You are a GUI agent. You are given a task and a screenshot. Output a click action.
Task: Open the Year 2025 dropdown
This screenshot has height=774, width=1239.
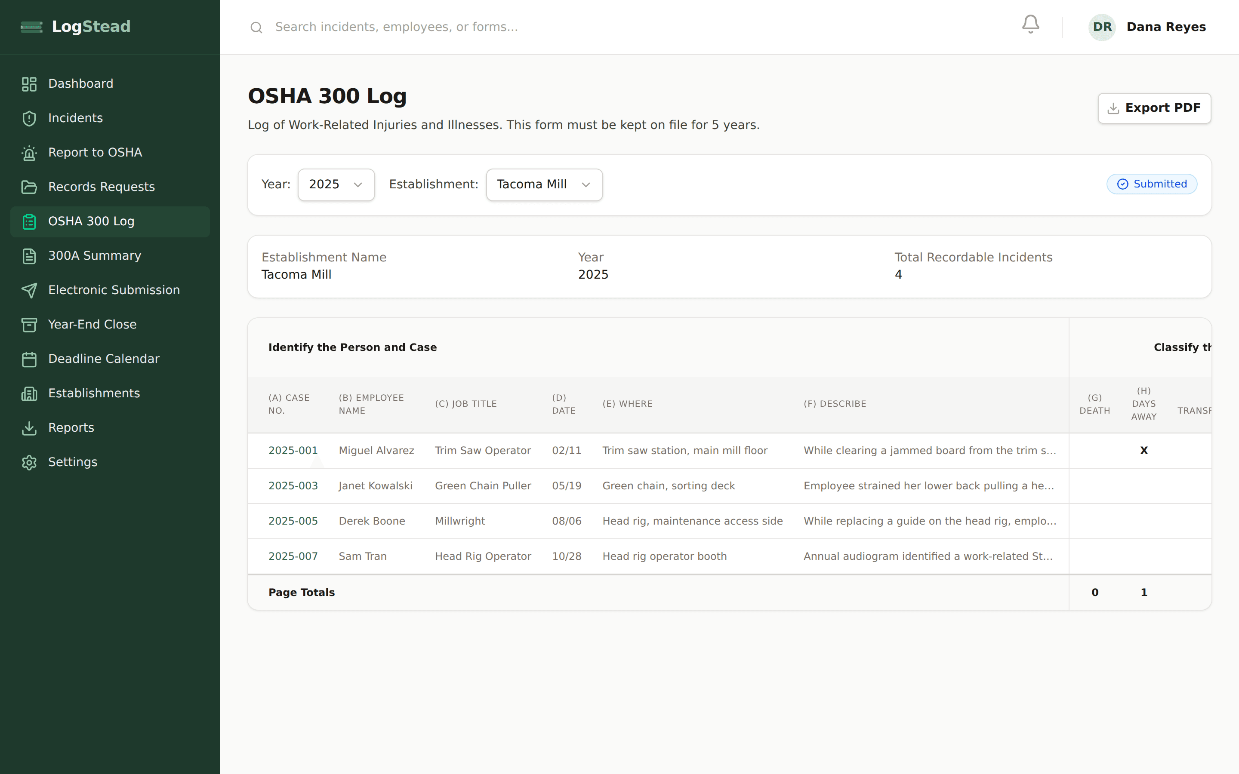pyautogui.click(x=336, y=185)
